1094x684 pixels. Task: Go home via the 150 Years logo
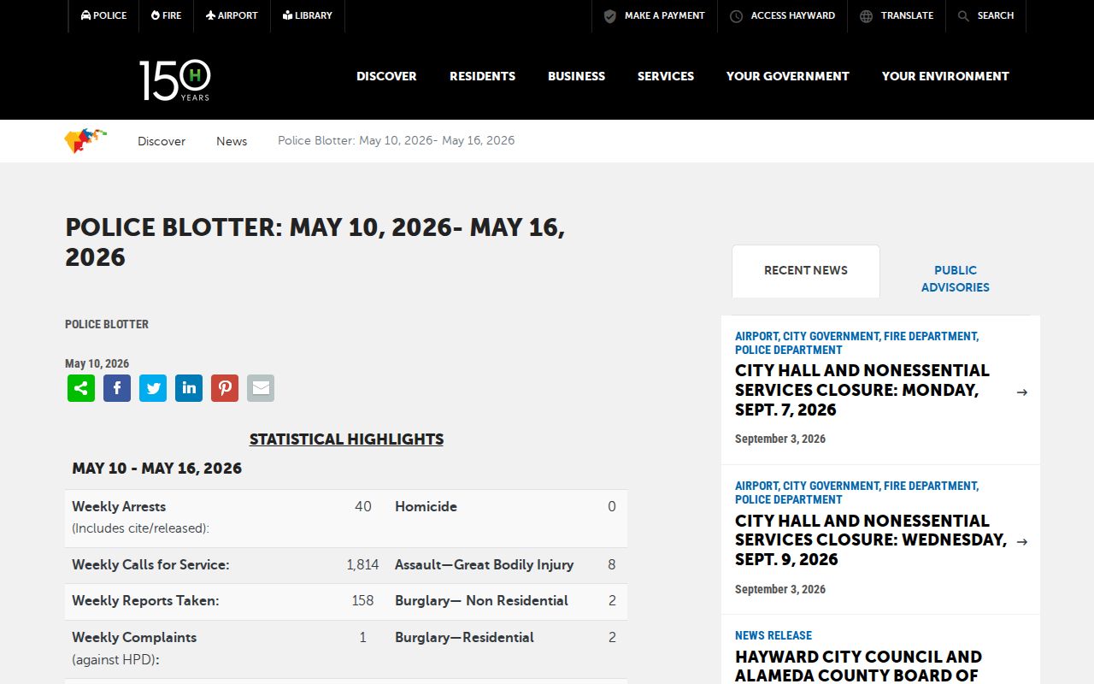(175, 80)
